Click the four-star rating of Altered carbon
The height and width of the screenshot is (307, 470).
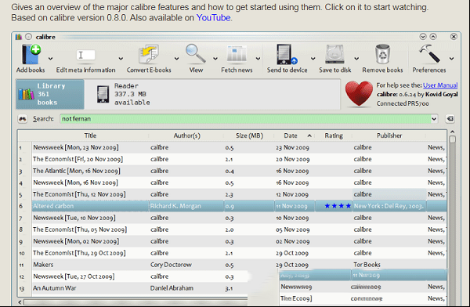click(x=338, y=206)
